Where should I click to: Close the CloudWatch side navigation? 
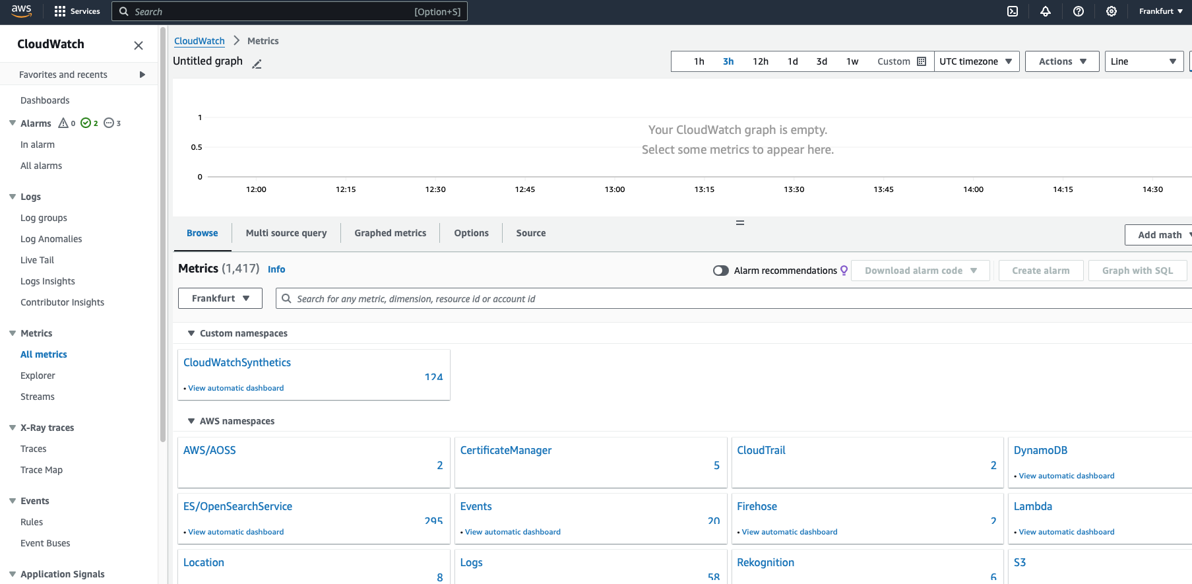pos(139,45)
